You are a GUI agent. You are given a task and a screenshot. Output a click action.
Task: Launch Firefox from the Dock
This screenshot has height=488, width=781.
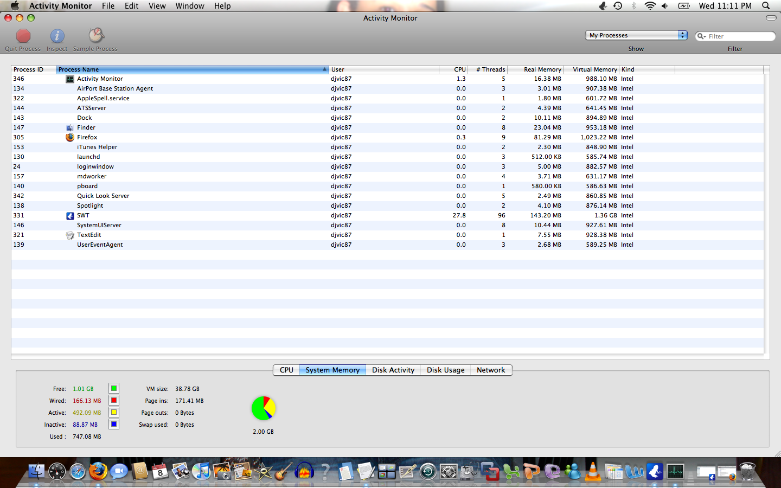tap(98, 471)
